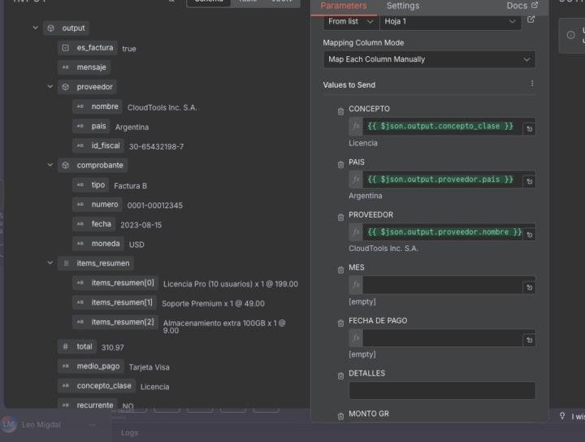The image size is (585, 442).
Task: Click the PROVEEDOR expression fx icon
Action: tap(356, 232)
